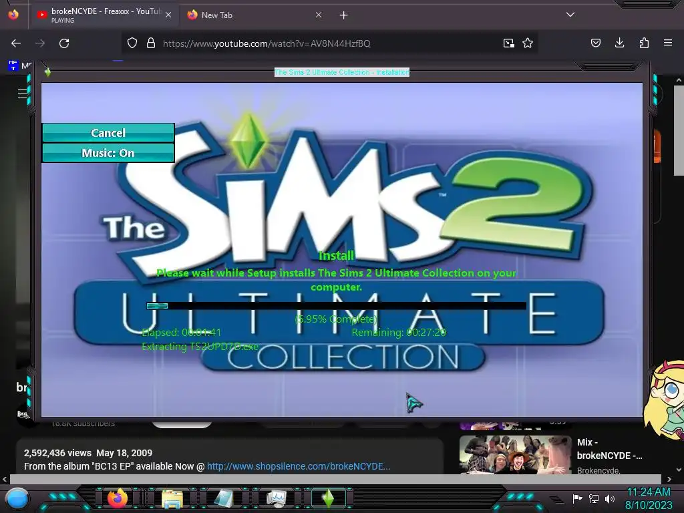Click the "Elapsed: 00:01:41" text

coord(182,333)
